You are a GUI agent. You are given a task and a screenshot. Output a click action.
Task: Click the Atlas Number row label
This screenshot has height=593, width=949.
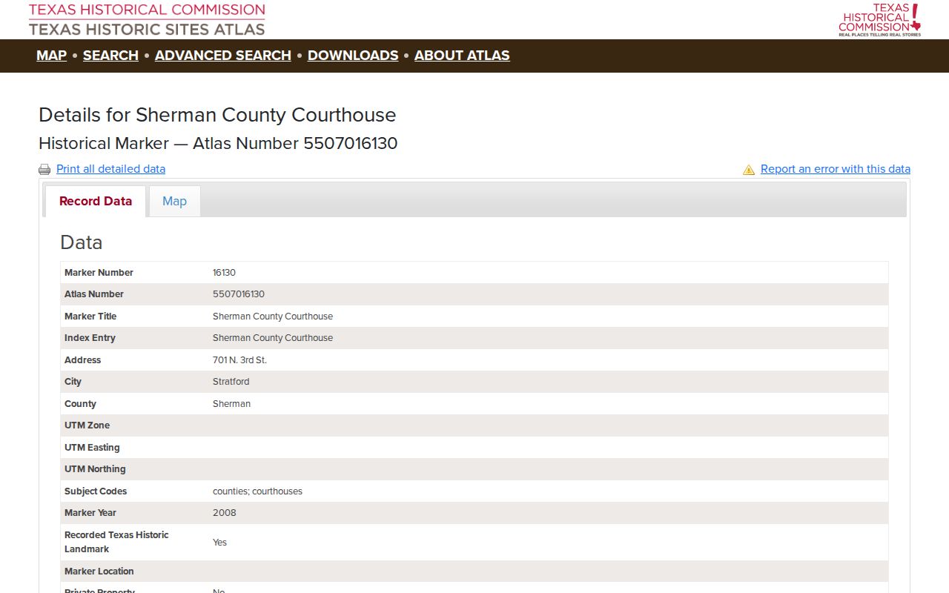coord(94,294)
